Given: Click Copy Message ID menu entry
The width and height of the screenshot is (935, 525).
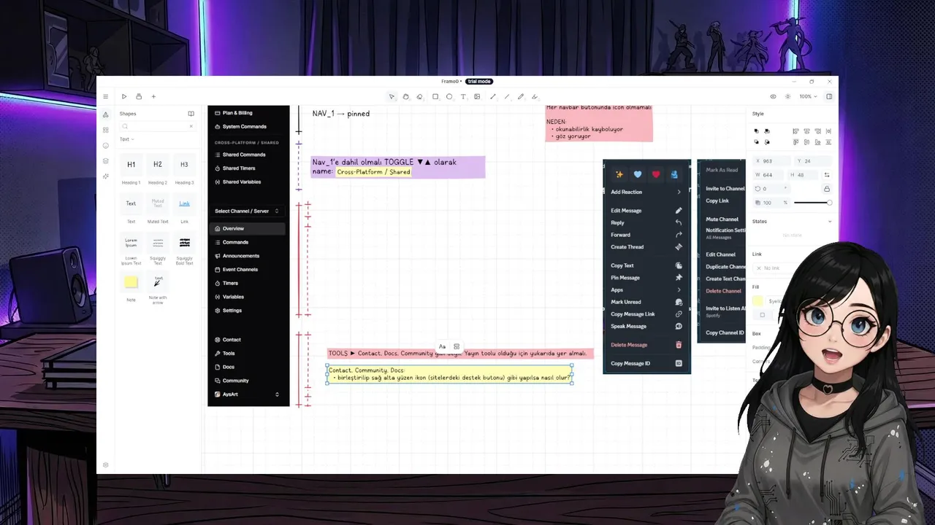Looking at the screenshot, I should [646, 363].
